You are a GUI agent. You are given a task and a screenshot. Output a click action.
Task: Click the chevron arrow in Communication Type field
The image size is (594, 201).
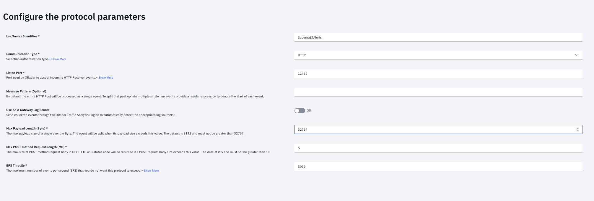(576, 55)
